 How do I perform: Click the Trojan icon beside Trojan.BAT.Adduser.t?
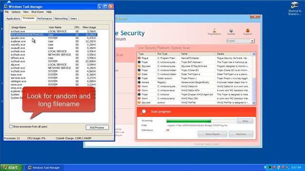pos(139,62)
